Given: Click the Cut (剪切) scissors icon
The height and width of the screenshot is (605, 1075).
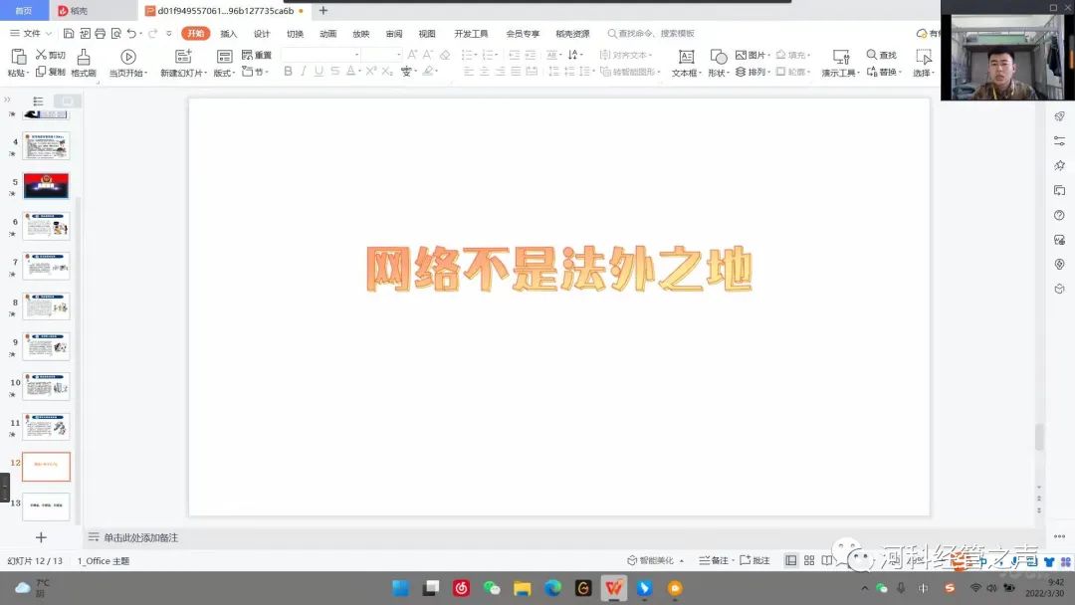Looking at the screenshot, I should [41, 55].
